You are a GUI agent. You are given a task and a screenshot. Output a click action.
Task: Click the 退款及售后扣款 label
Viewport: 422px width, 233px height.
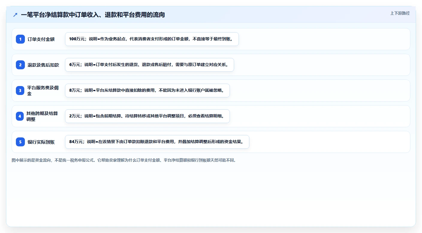(x=43, y=65)
